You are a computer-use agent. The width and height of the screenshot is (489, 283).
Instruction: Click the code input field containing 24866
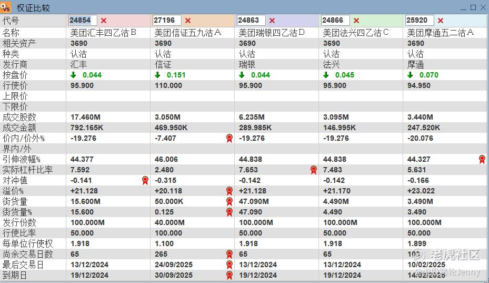336,21
